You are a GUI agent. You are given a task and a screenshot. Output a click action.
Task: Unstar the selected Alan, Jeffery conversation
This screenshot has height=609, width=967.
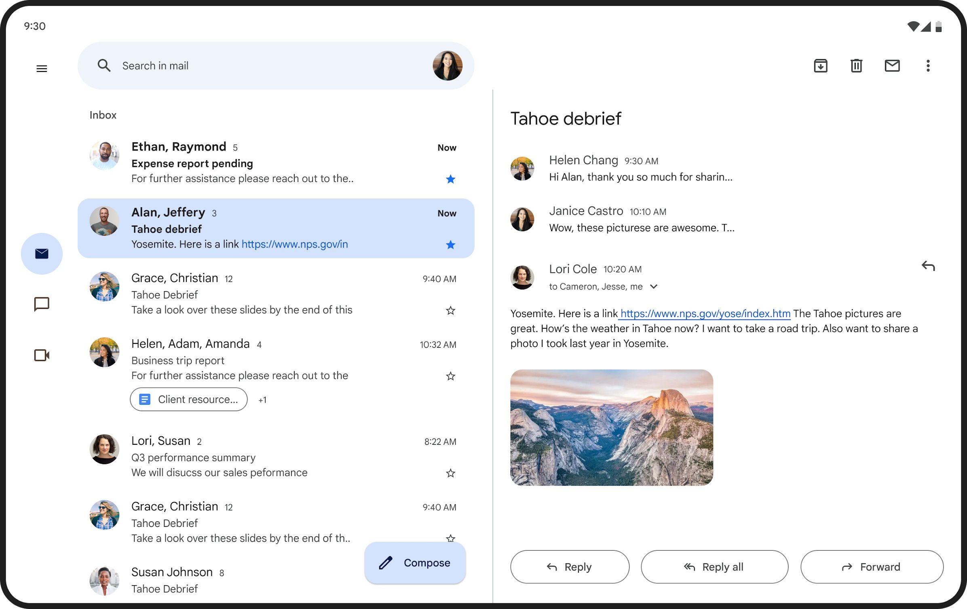(x=450, y=245)
